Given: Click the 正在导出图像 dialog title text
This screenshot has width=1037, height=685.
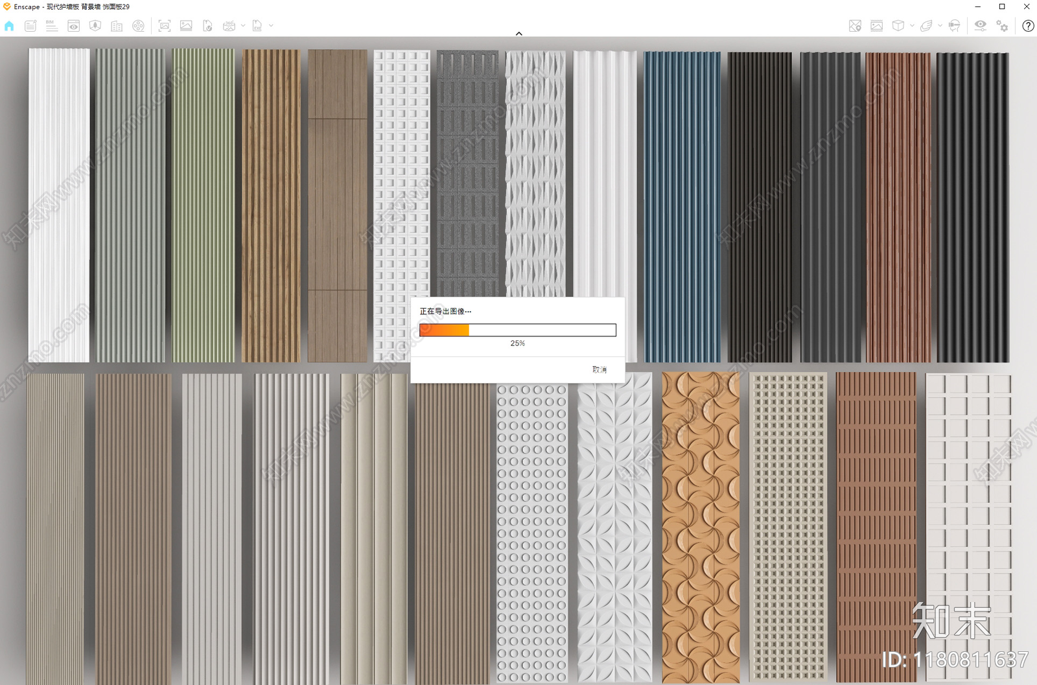Looking at the screenshot, I should (445, 312).
